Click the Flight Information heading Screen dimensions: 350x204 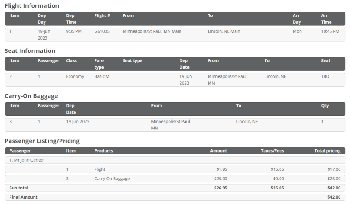click(x=32, y=6)
